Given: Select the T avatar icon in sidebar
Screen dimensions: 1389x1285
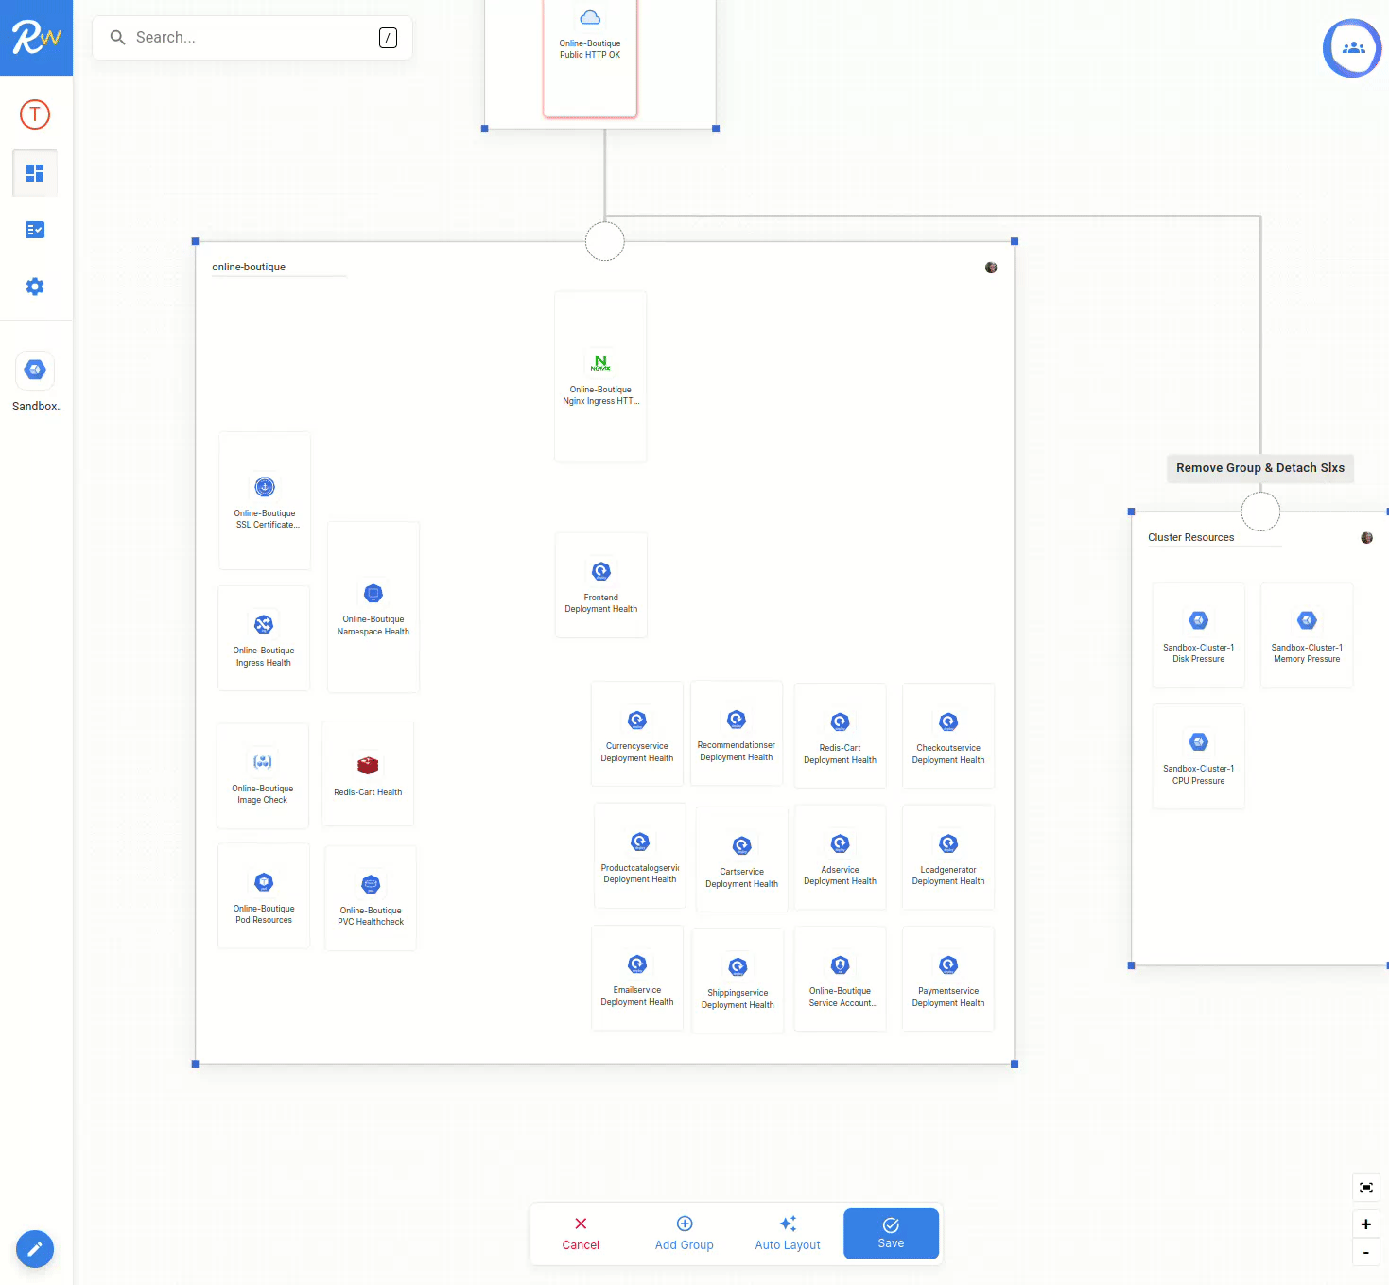Looking at the screenshot, I should pyautogui.click(x=35, y=113).
